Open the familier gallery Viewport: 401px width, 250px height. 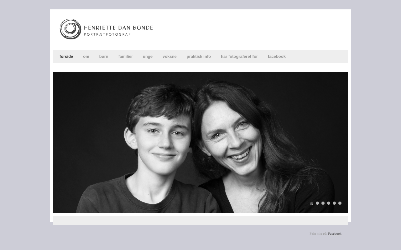pyautogui.click(x=126, y=57)
